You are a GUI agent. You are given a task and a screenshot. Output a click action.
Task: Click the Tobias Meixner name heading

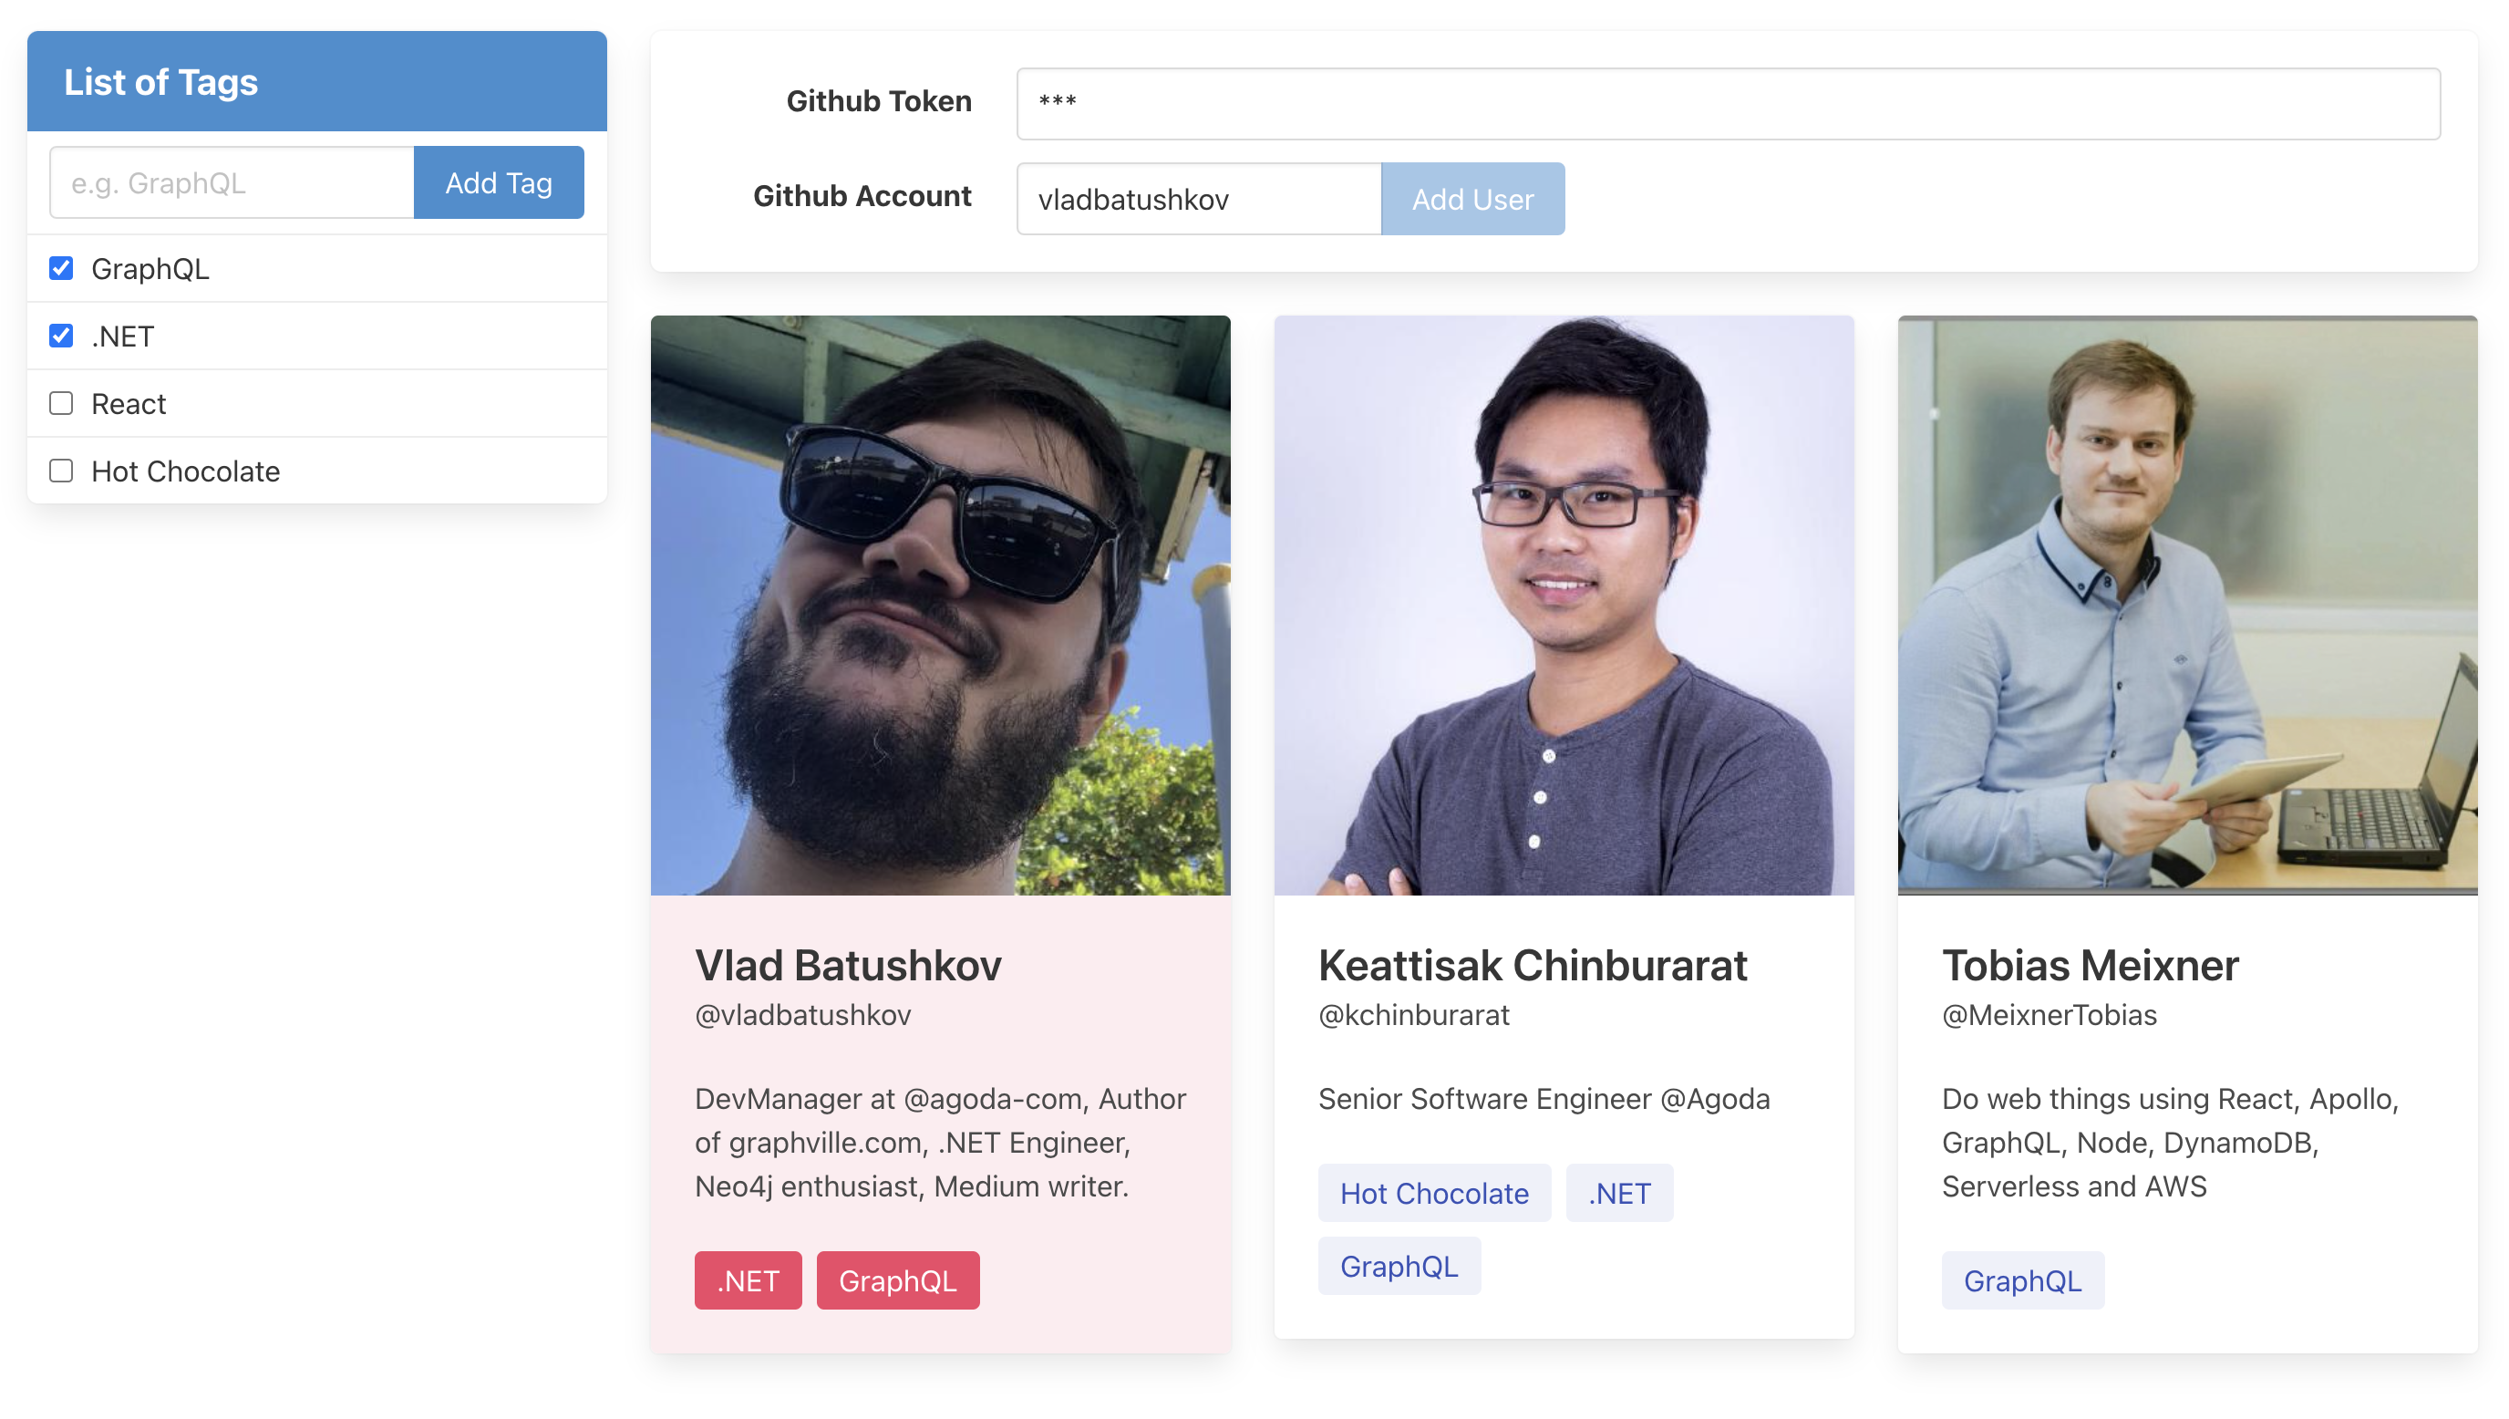[x=2091, y=965]
